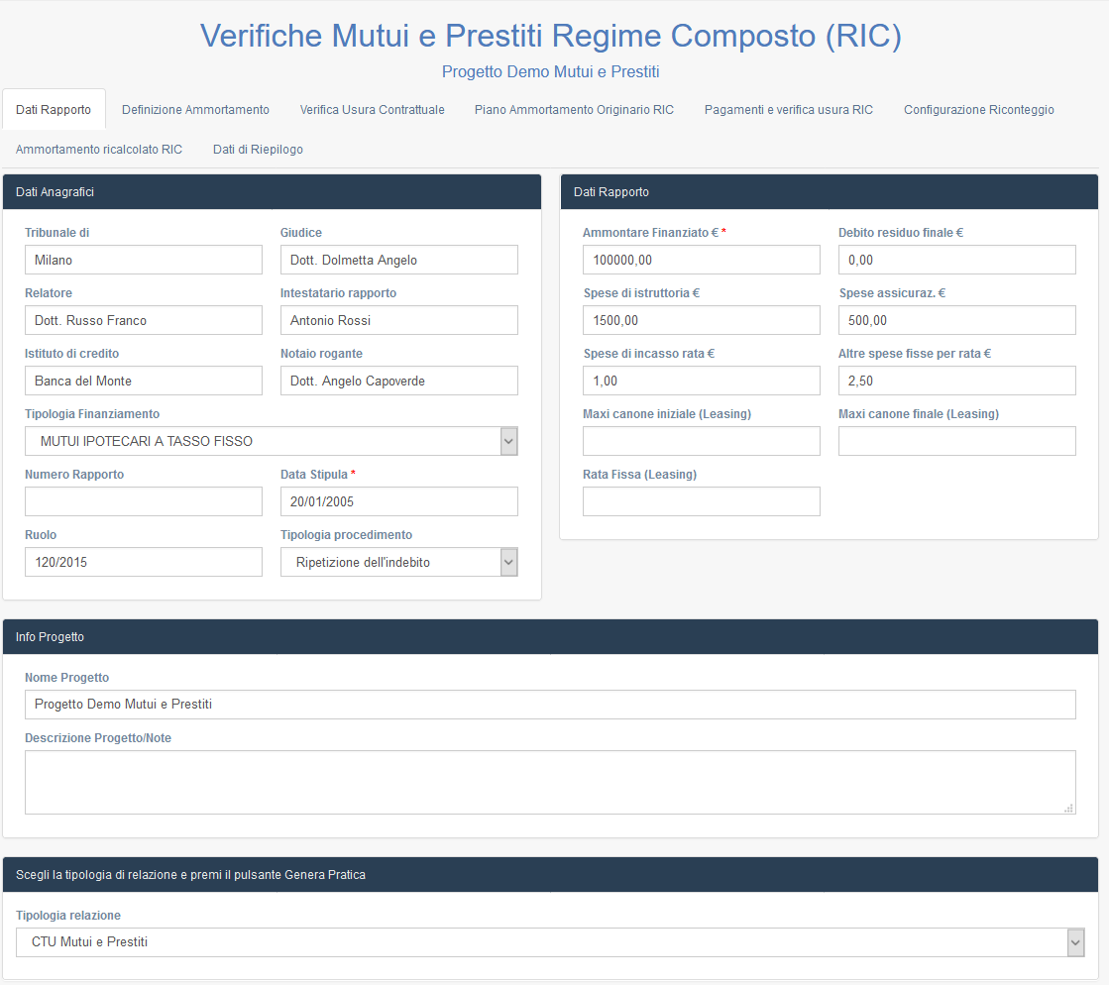Focus the Ammontare Finanziato input field

pyautogui.click(x=702, y=260)
